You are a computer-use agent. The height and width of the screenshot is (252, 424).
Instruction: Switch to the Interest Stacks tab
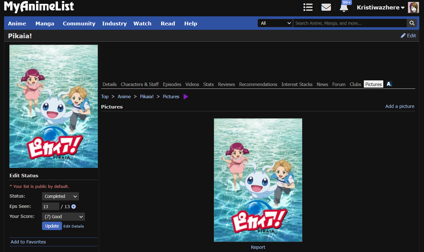pyautogui.click(x=297, y=84)
